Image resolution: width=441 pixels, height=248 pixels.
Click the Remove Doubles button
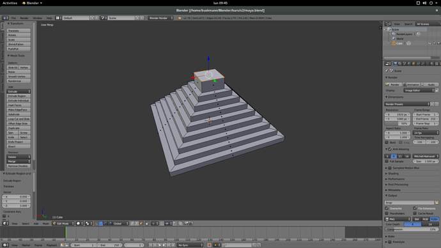click(x=19, y=166)
